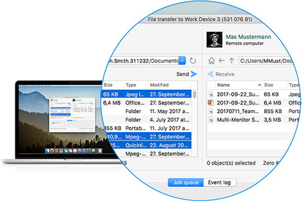Click the blue Send arrow icon
304x202 pixels.
coord(193,74)
